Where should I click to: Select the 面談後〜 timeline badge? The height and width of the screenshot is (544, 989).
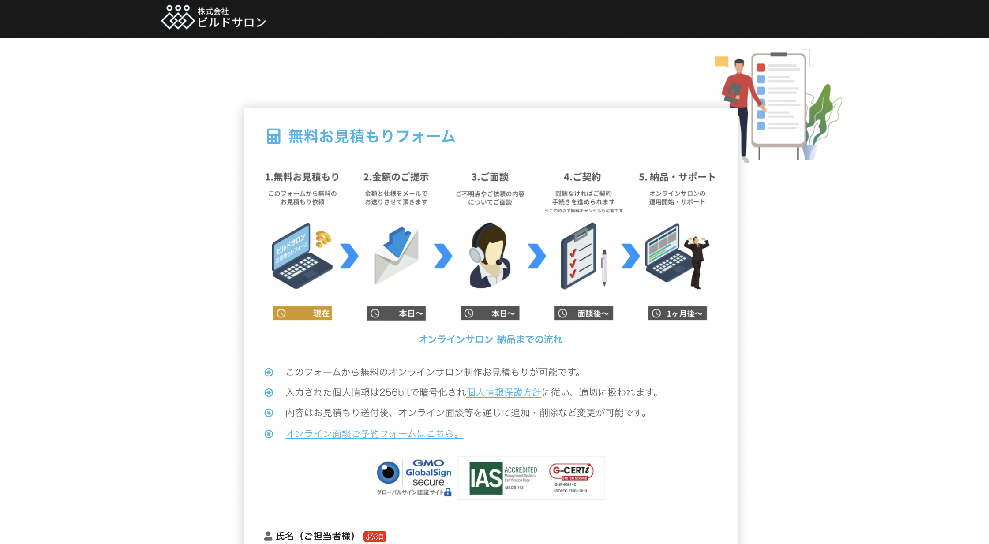point(583,313)
